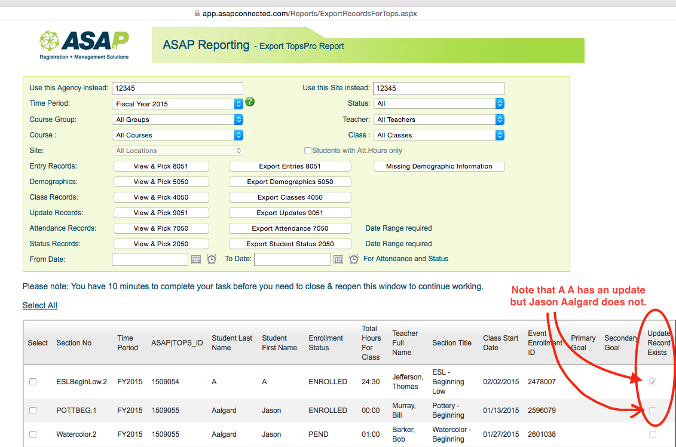Expand the Time Period dropdown

178,104
